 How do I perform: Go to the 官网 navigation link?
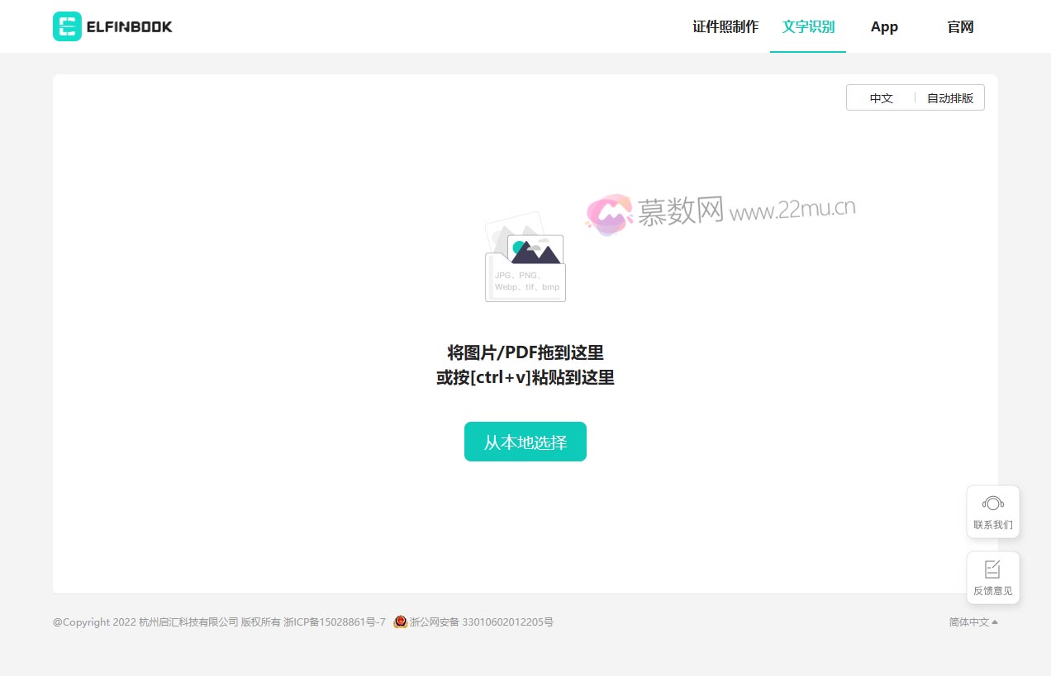pos(960,26)
